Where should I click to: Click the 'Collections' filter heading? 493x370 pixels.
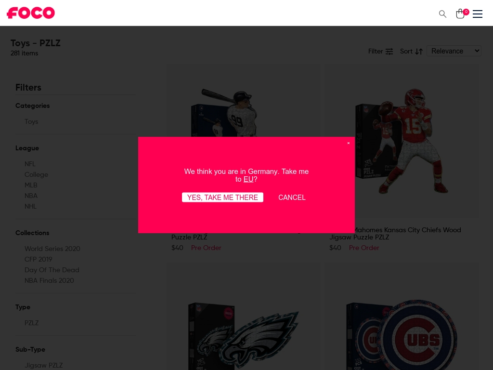(x=32, y=233)
